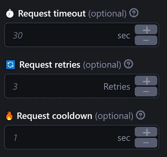Image resolution: width=167 pixels, height=157 pixels.
Task: Click the Retries unit label in field
Action: (117, 87)
